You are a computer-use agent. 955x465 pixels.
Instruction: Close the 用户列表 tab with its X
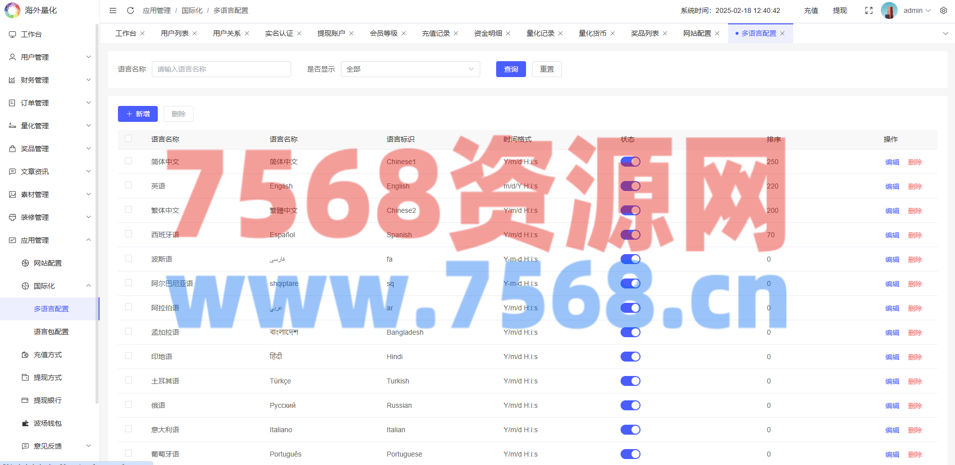pyautogui.click(x=195, y=33)
